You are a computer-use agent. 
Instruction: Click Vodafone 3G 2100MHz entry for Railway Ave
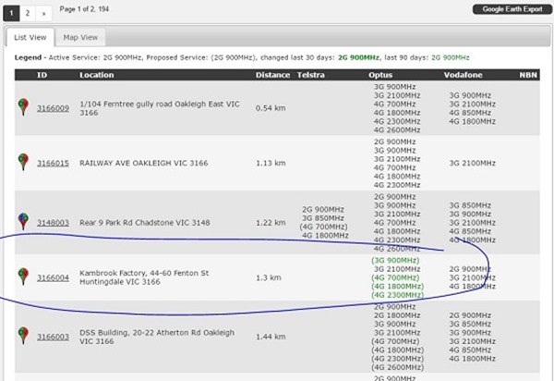click(472, 163)
